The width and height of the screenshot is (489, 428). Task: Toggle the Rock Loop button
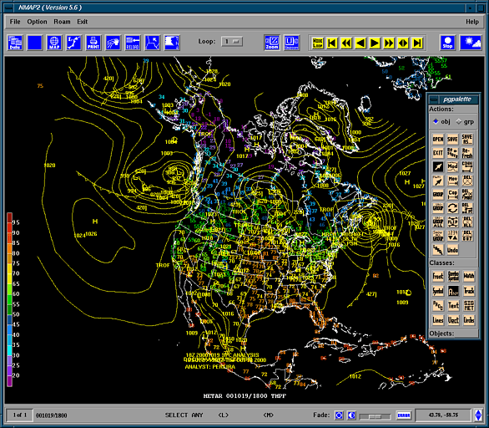point(318,43)
